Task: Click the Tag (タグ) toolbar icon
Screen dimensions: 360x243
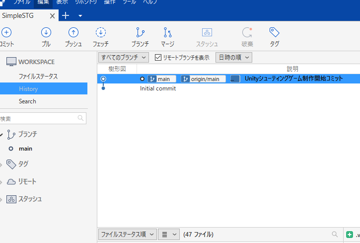Action: coord(275,32)
